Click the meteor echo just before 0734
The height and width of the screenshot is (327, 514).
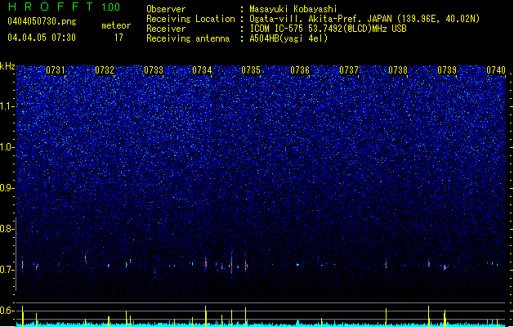206,263
